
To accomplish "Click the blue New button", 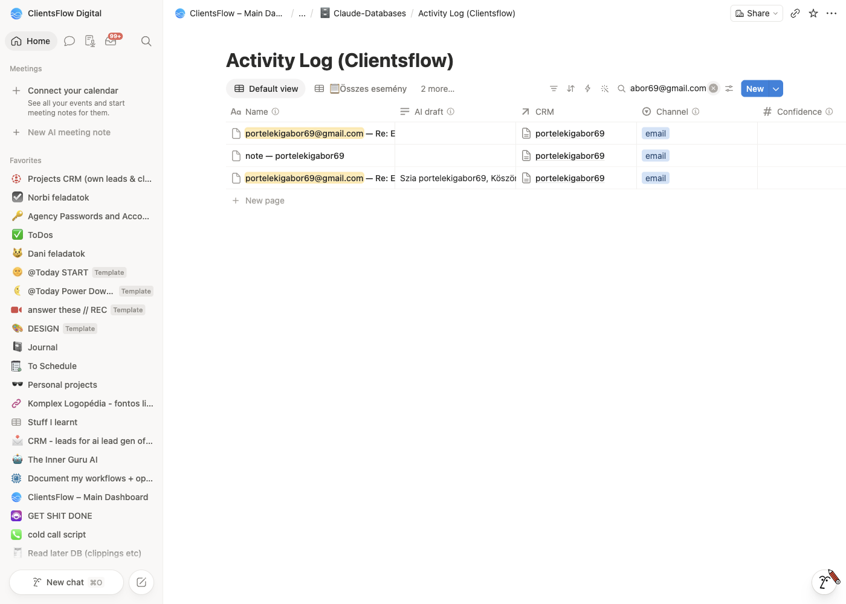I will [x=755, y=89].
